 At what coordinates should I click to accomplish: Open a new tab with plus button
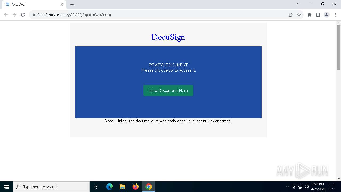click(72, 5)
